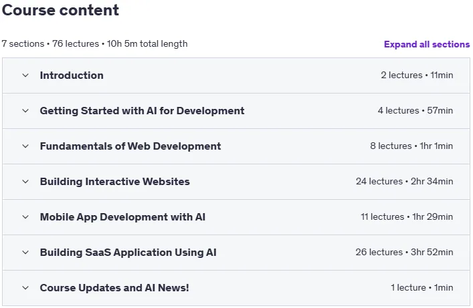Select Building Interactive Websites title
Screen dimensions: 473x308
point(114,182)
